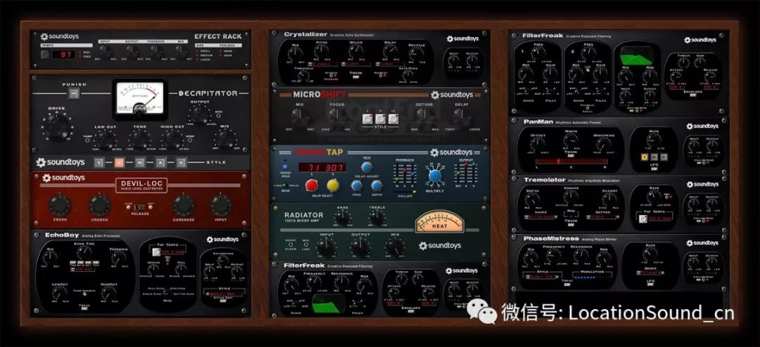Click the Decapitator Drive knob
The width and height of the screenshot is (760, 347).
(58, 128)
